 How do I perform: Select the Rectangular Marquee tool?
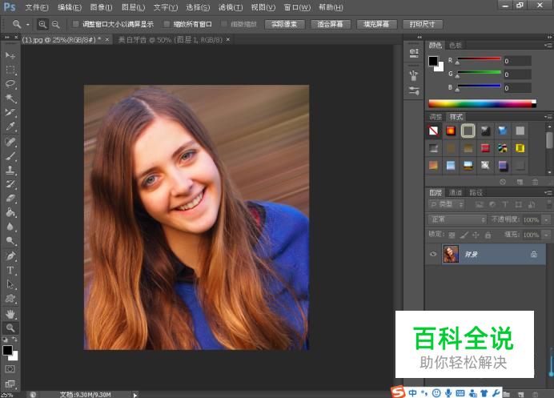(x=10, y=69)
